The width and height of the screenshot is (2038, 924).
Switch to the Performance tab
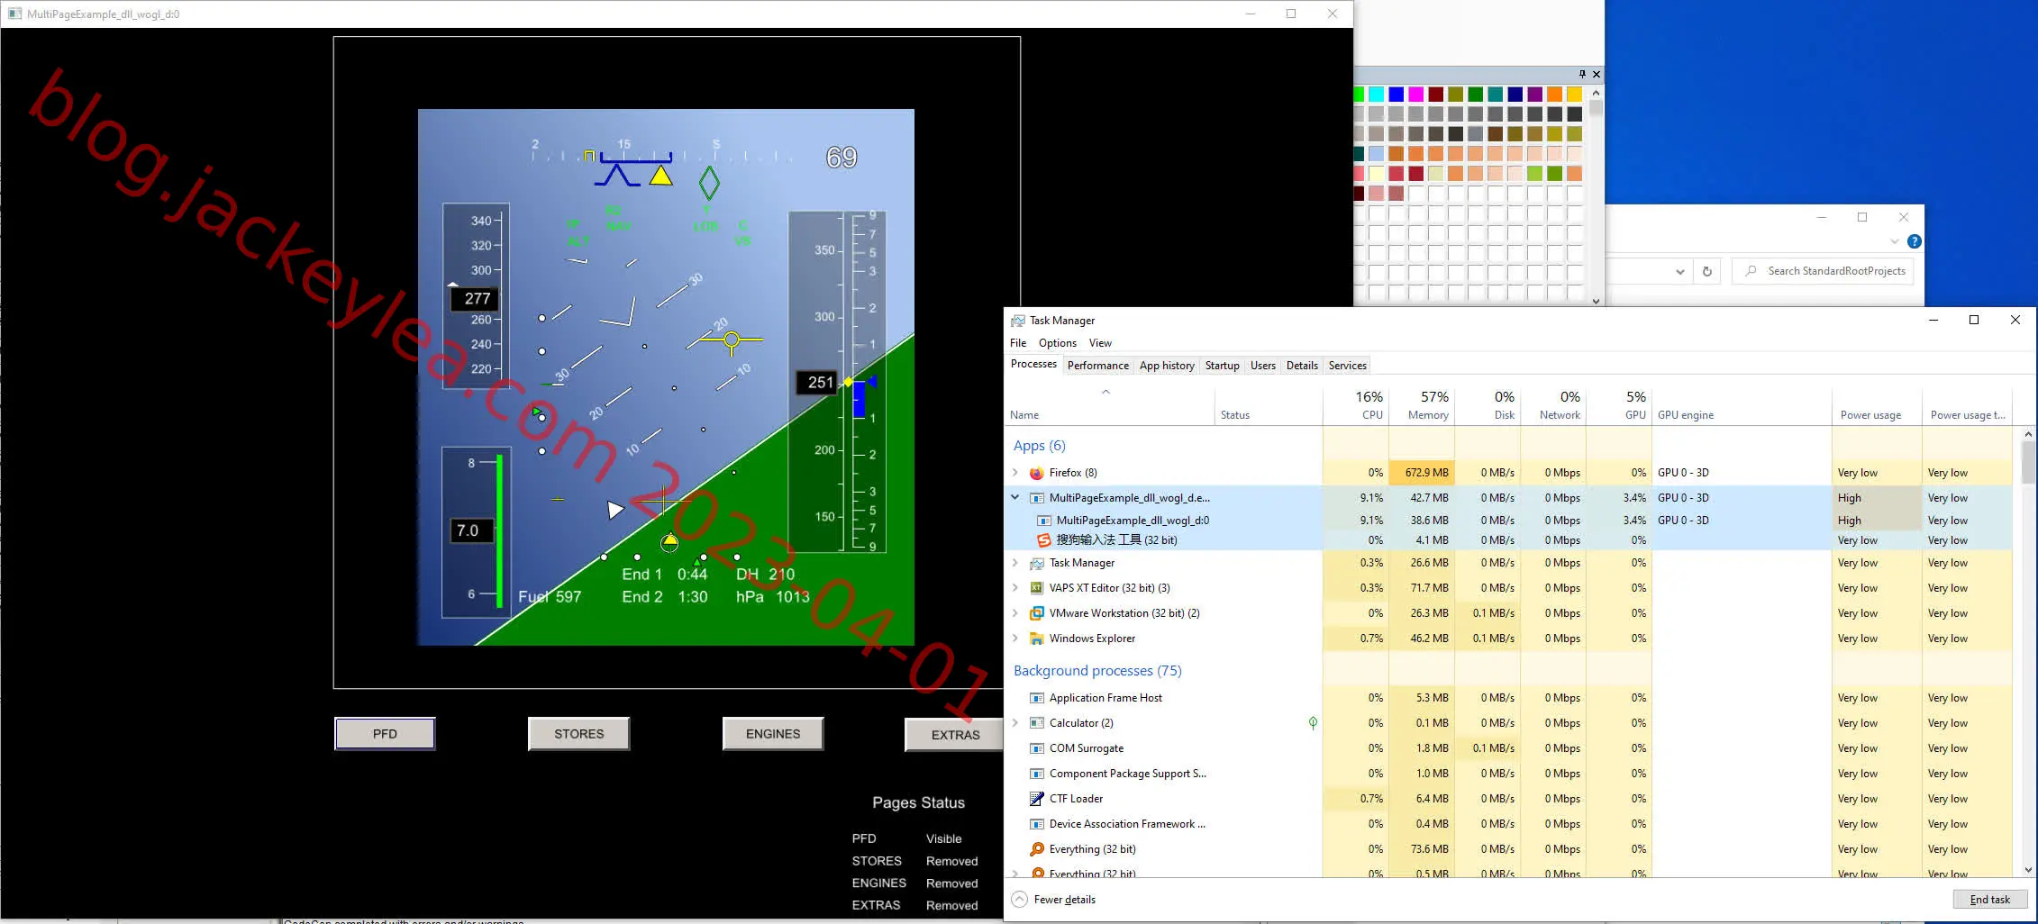(1097, 366)
